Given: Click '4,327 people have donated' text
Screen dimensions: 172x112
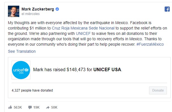Looking at the screenshot, I should click(x=32, y=90).
